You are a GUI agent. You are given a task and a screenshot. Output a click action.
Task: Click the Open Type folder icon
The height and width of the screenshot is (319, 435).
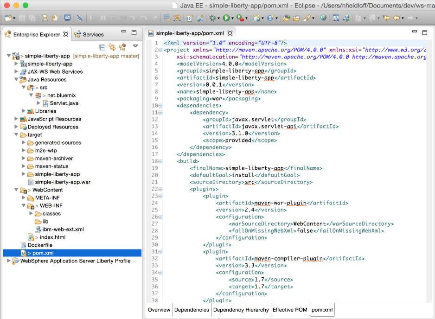click(286, 18)
